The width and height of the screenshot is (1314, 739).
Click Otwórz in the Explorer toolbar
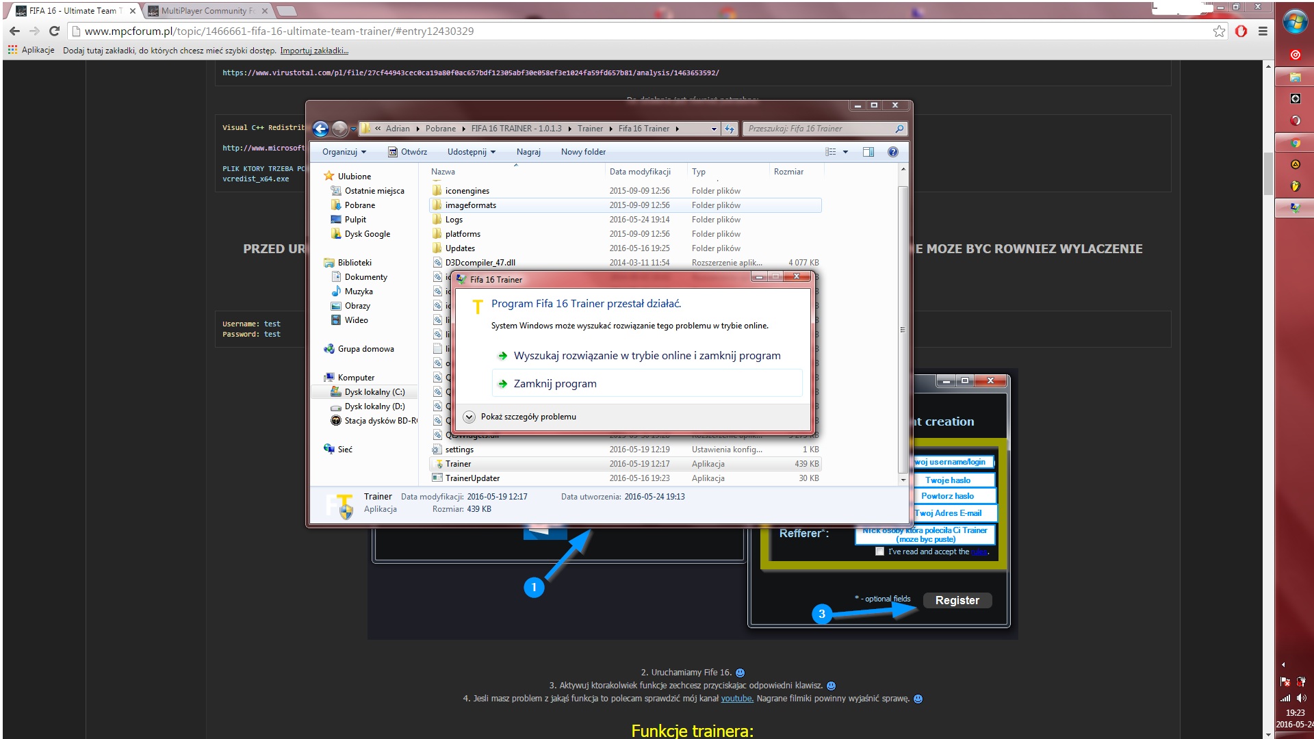point(408,152)
